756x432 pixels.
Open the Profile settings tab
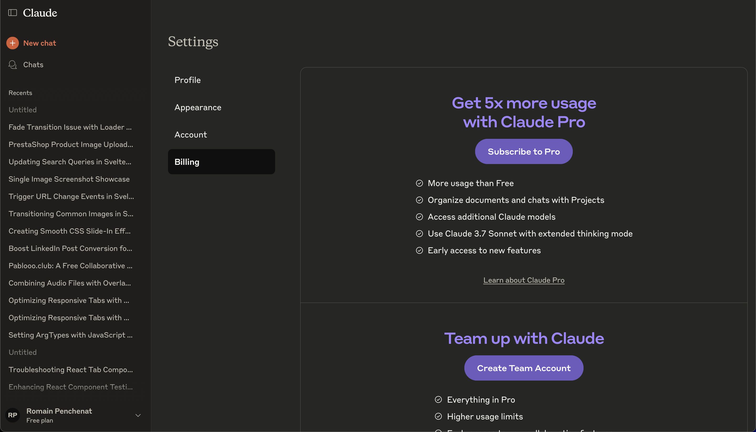click(x=187, y=80)
